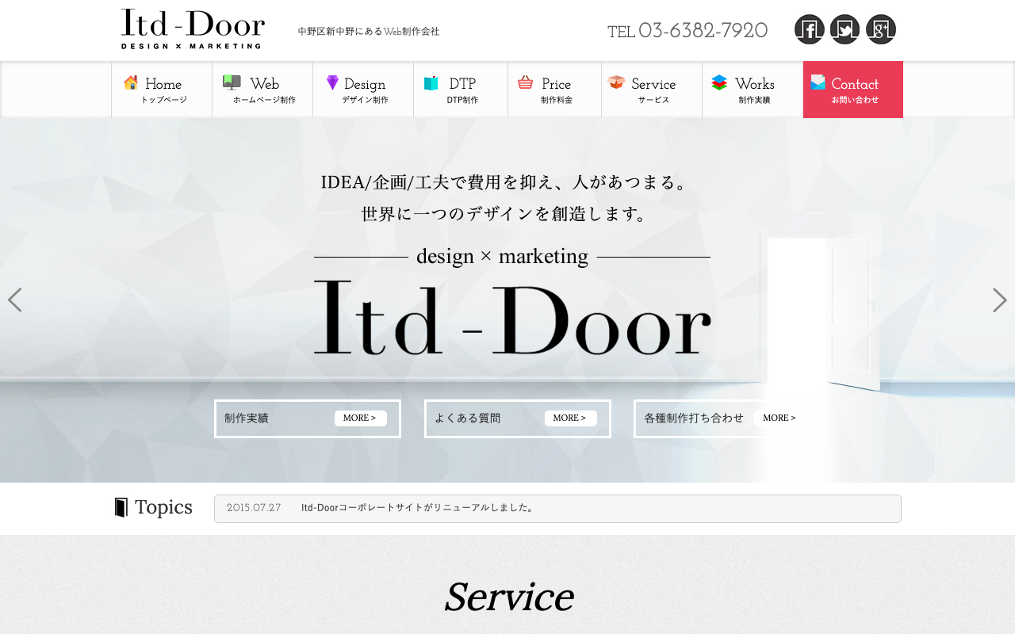Click the large Itd-Door hero logo
This screenshot has width=1015, height=634.
point(512,318)
